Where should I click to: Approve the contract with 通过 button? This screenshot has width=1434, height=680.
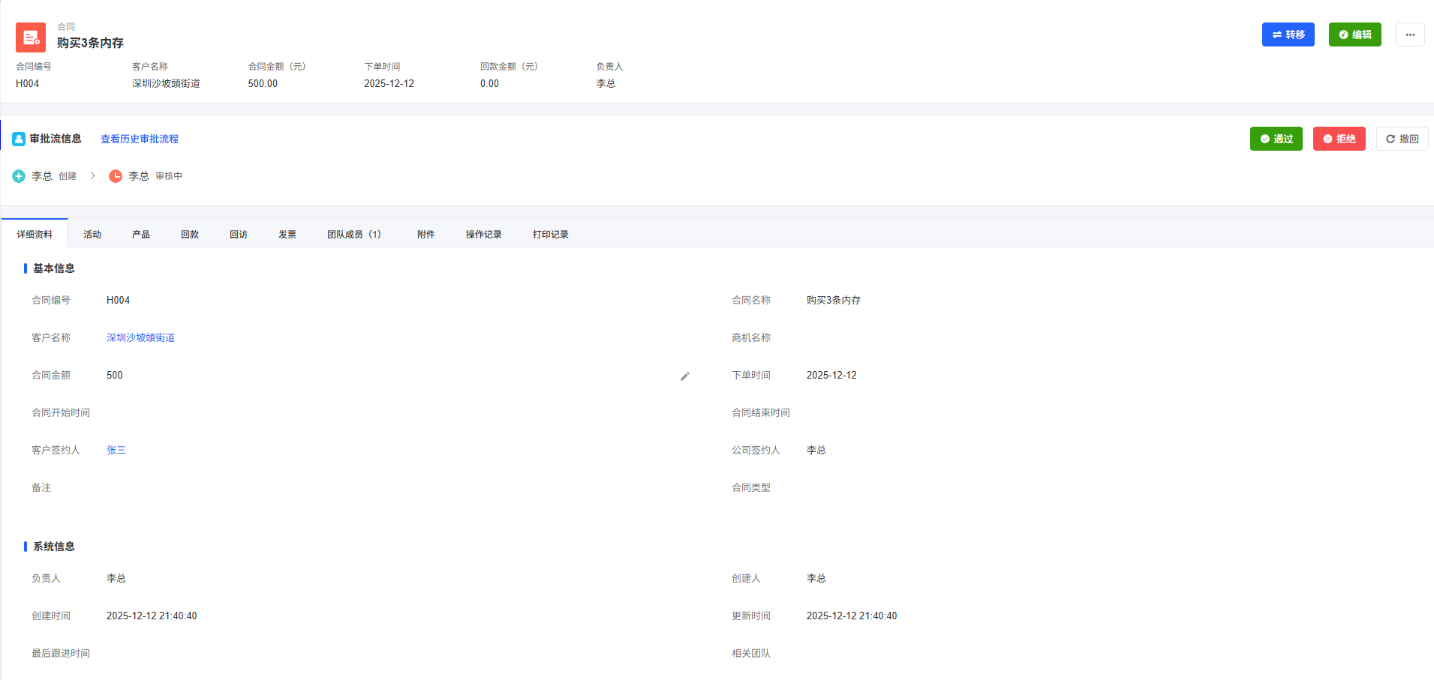1276,139
